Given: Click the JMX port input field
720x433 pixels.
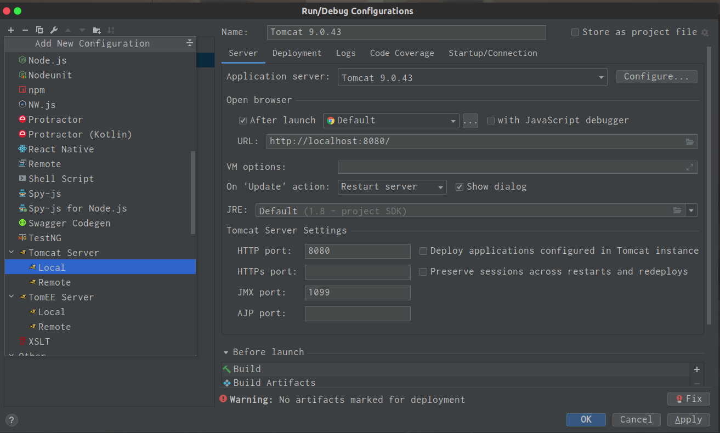Looking at the screenshot, I should click(358, 293).
